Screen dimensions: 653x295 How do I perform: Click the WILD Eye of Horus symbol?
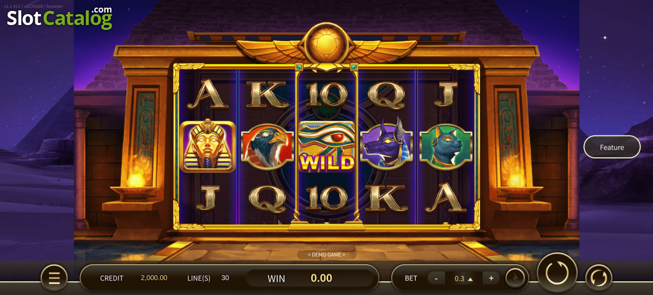point(326,146)
